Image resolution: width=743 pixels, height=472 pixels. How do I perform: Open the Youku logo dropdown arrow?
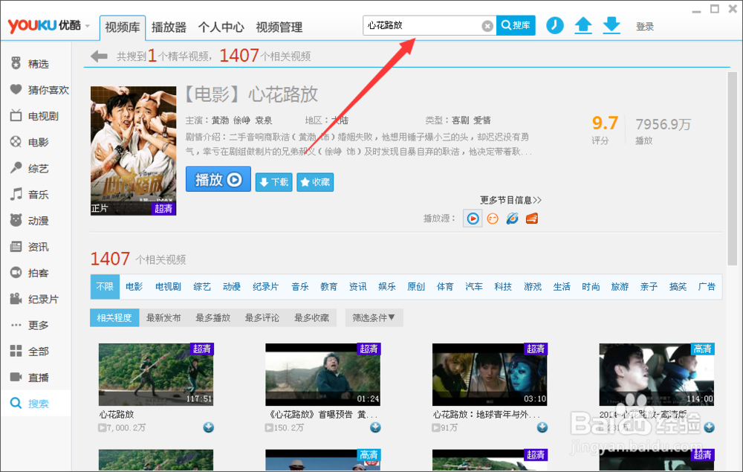pyautogui.click(x=88, y=27)
